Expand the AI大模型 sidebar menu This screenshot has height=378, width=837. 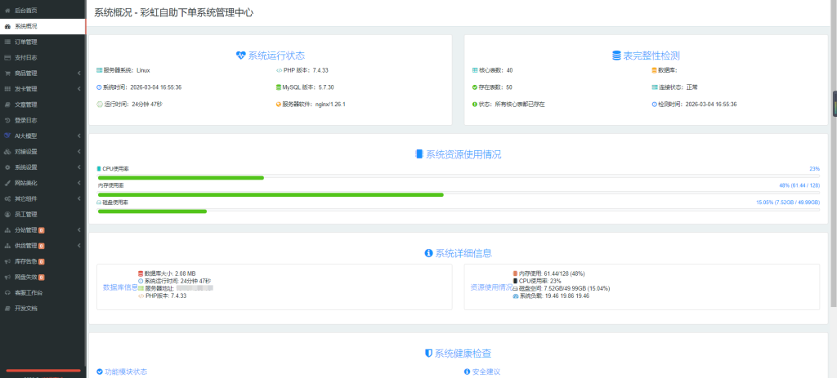78,136
